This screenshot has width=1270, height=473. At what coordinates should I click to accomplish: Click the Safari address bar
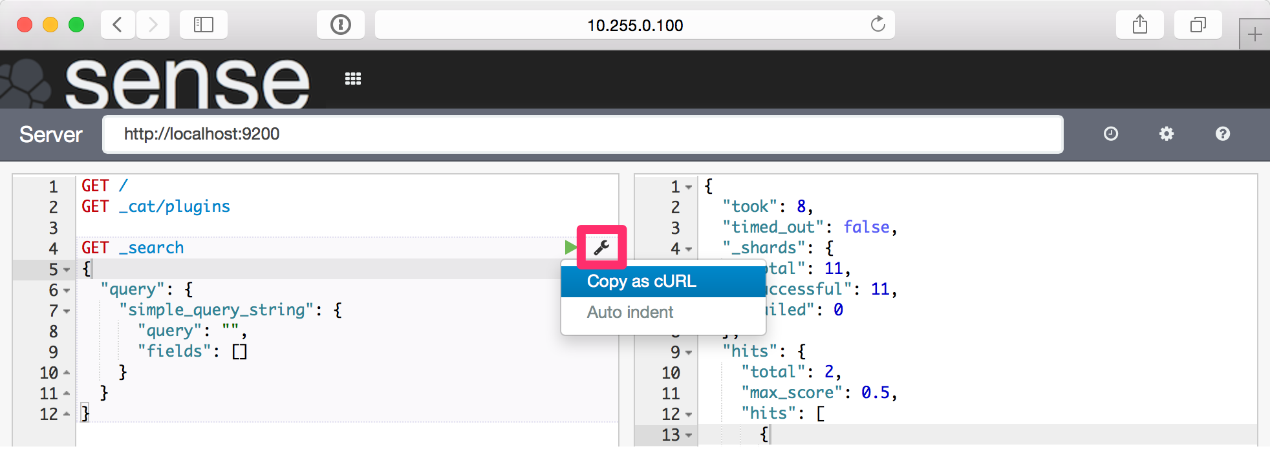click(x=634, y=25)
